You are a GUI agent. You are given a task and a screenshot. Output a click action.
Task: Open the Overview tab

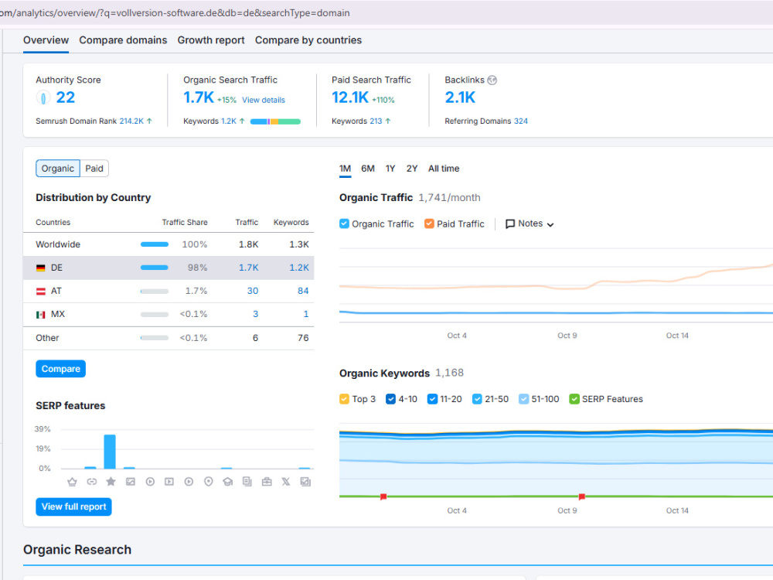point(46,40)
